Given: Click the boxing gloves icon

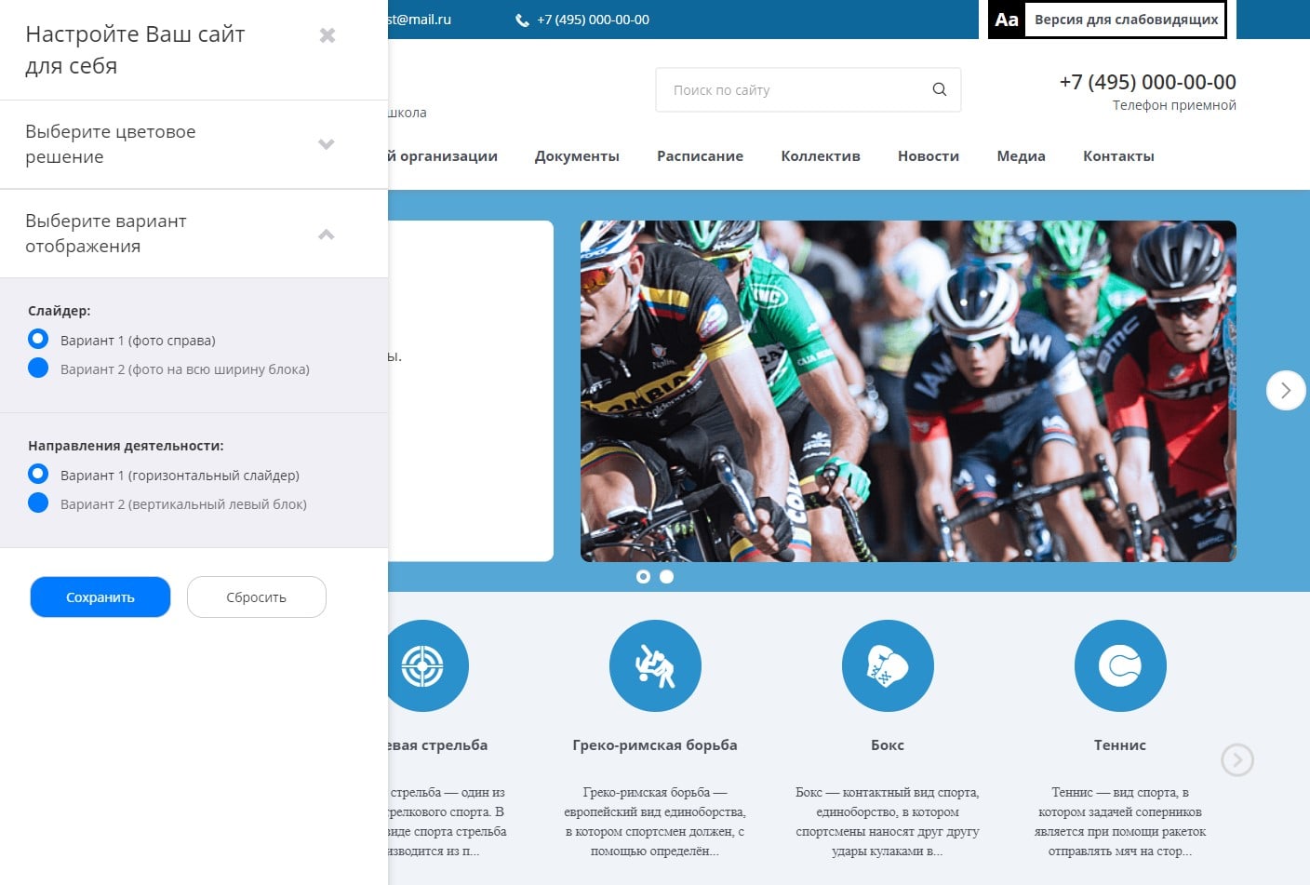Looking at the screenshot, I should [x=888, y=666].
